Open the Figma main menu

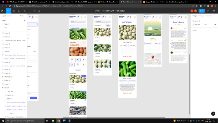(x=2, y=11)
